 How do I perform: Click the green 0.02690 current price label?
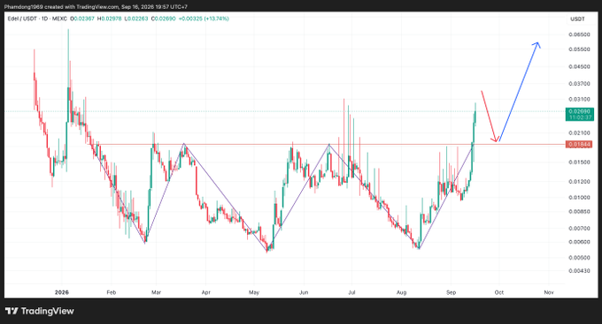(x=580, y=111)
